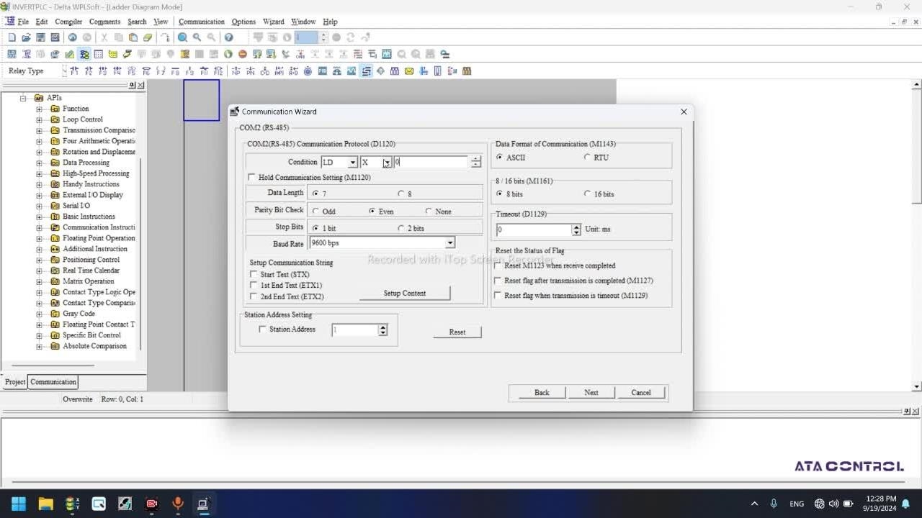Screen dimensions: 922x518
Task: Click the magnifier Zoom icon in toolbar
Action: [x=183, y=37]
